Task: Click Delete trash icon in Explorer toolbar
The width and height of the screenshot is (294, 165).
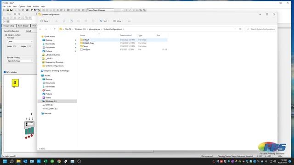Action: click(93, 21)
